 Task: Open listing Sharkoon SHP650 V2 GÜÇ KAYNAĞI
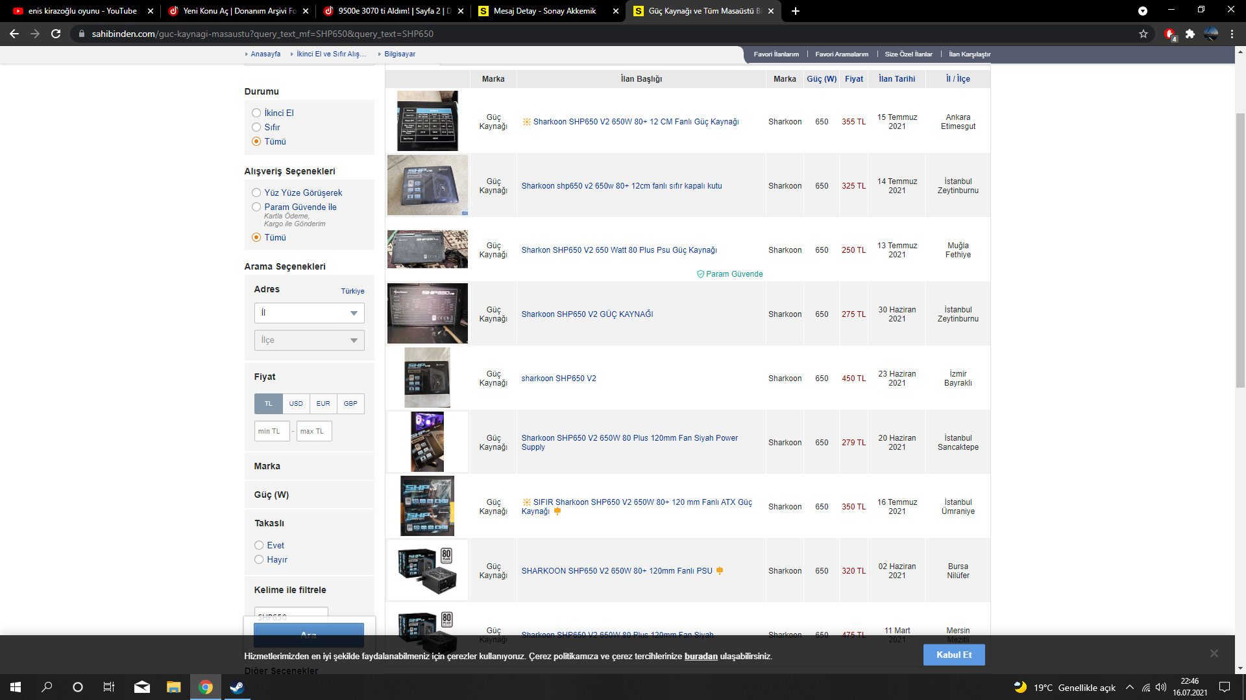click(587, 314)
